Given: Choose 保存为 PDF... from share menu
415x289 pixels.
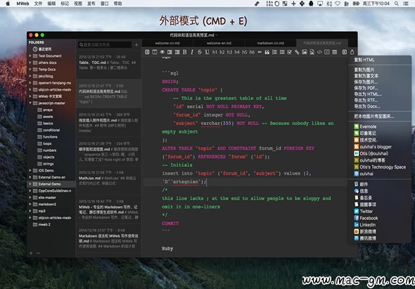Looking at the screenshot, I should click(x=380, y=88).
